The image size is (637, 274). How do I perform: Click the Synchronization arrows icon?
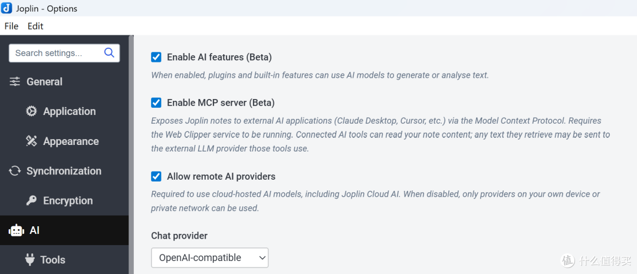click(15, 171)
